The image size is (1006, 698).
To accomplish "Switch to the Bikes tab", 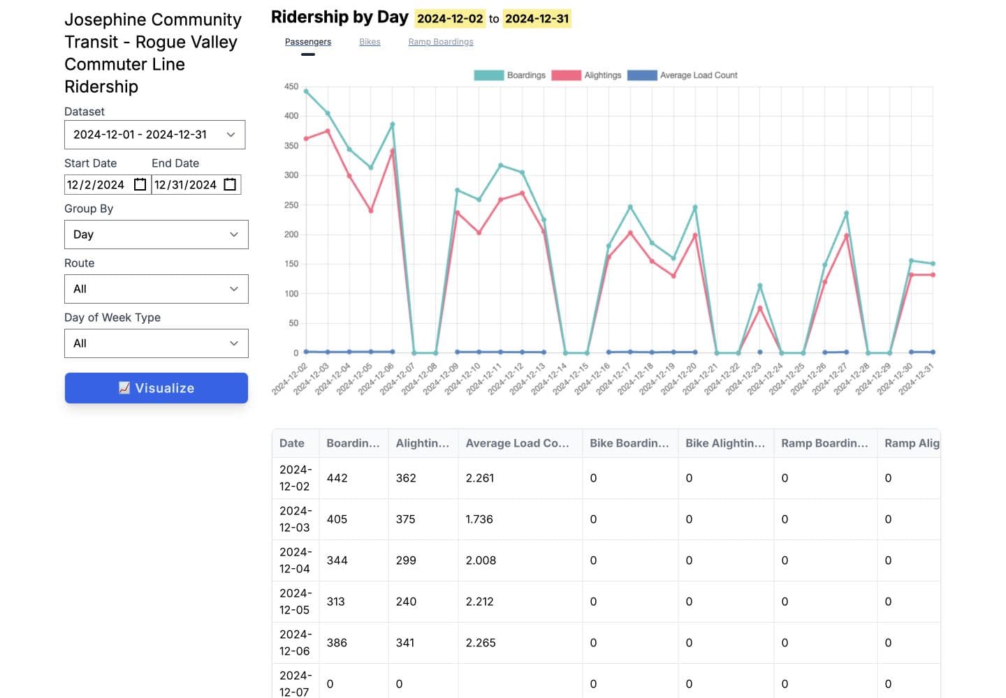I will pos(370,42).
